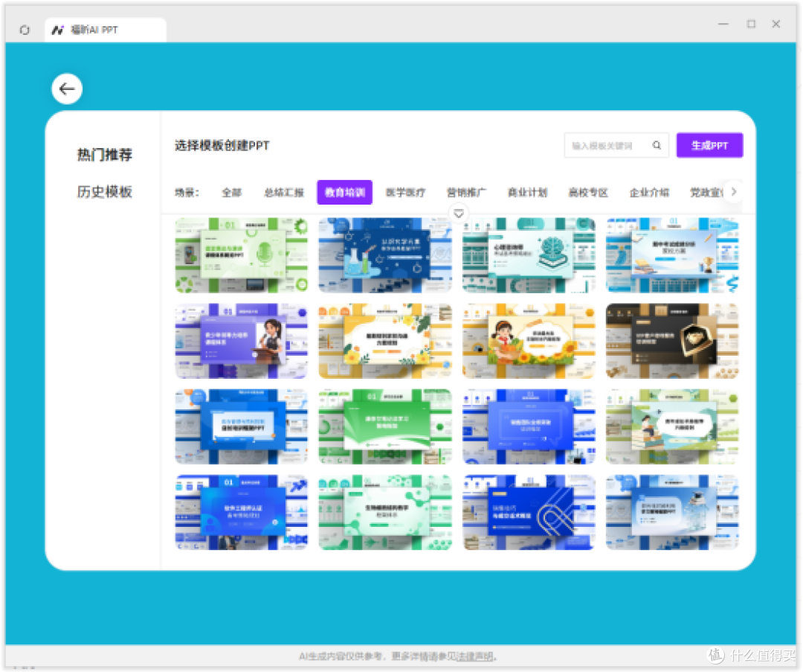Choose the green microphone template
Screen dimensions: 803x672
242,255
